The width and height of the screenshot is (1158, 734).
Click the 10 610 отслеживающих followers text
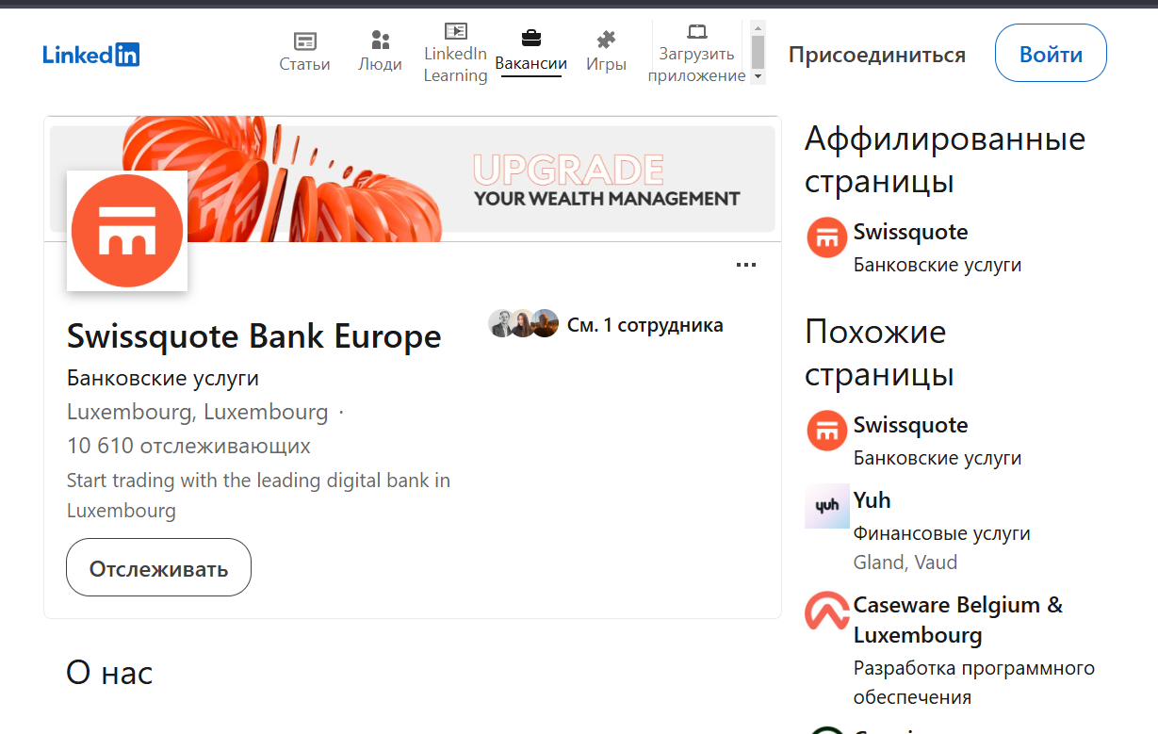[188, 446]
